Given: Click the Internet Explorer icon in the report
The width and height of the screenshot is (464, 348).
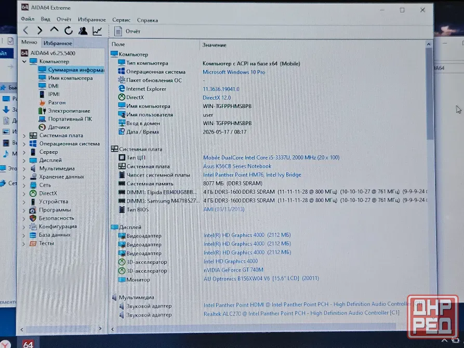Looking at the screenshot, I should point(122,88).
